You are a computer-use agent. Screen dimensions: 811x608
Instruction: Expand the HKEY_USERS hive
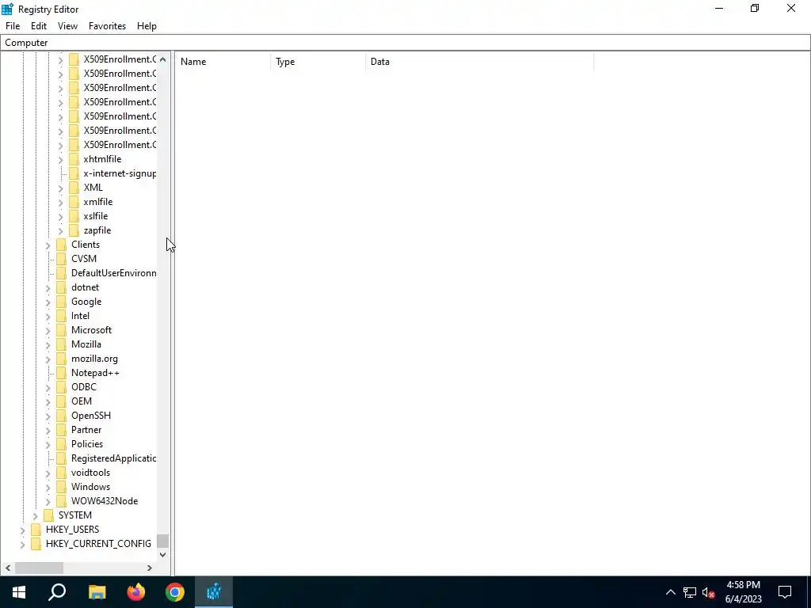[x=23, y=530]
